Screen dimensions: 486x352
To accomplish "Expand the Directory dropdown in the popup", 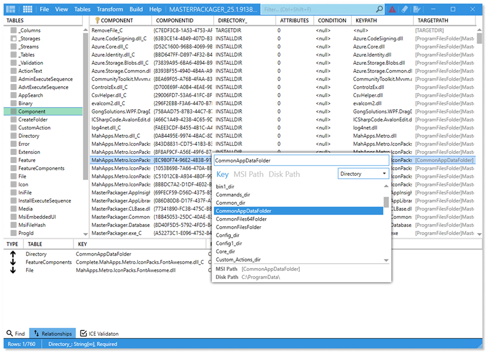I will pyautogui.click(x=363, y=174).
